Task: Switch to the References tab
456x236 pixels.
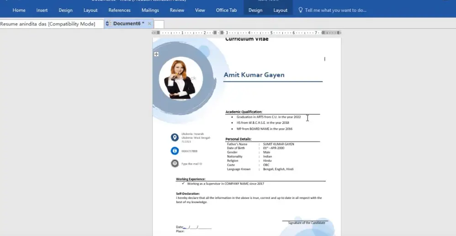Action: tap(120, 10)
